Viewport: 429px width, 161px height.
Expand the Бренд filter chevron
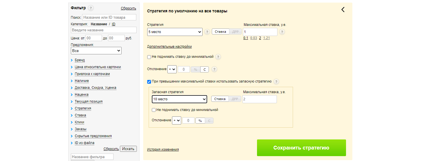pyautogui.click(x=72, y=60)
